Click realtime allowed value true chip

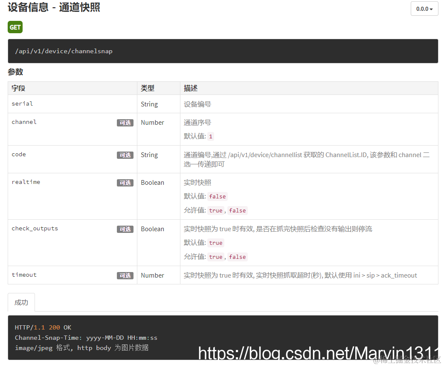click(x=216, y=211)
